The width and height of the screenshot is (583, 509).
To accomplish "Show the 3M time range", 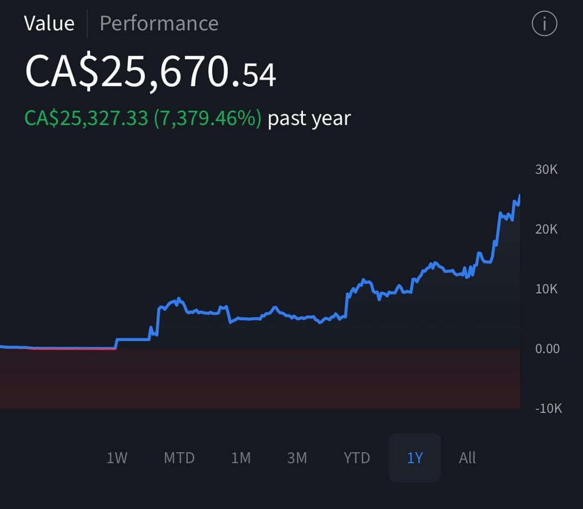I will (x=297, y=458).
